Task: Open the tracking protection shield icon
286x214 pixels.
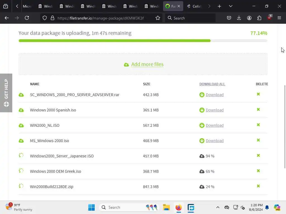Action: pos(45,18)
